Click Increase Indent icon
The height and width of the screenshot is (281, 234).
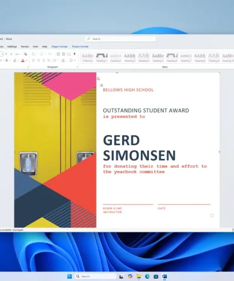(x=64, y=54)
